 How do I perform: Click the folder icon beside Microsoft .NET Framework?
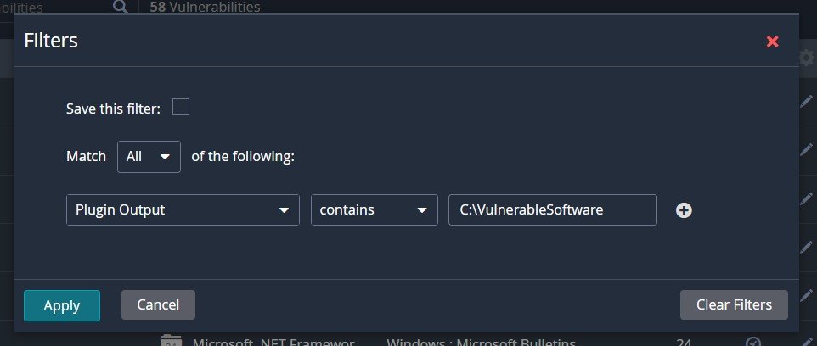click(171, 342)
